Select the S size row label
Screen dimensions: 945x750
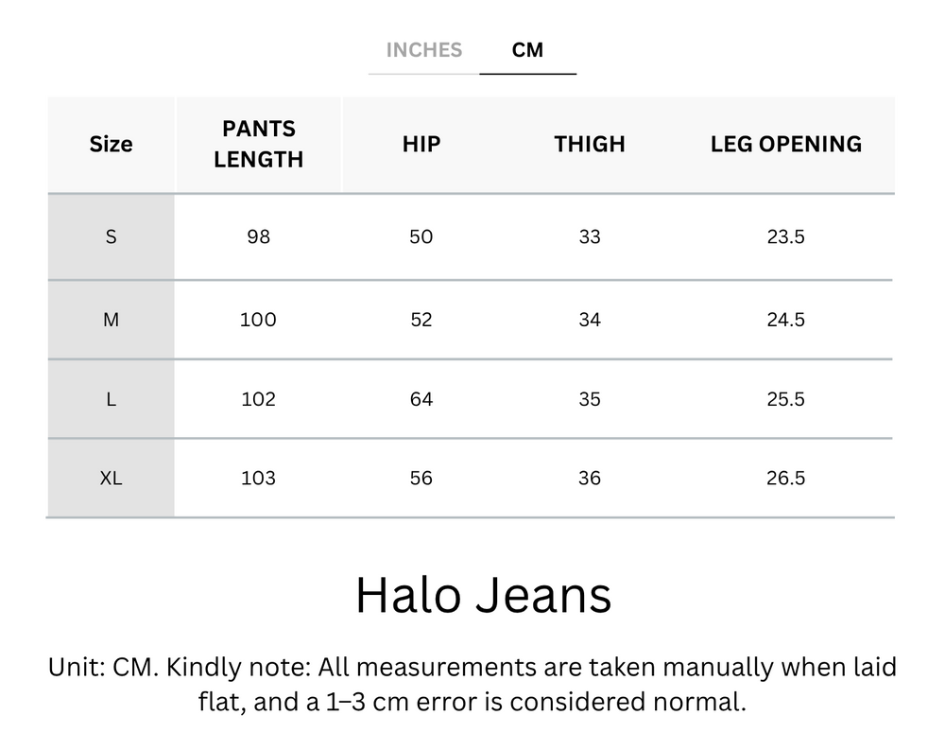click(x=111, y=237)
